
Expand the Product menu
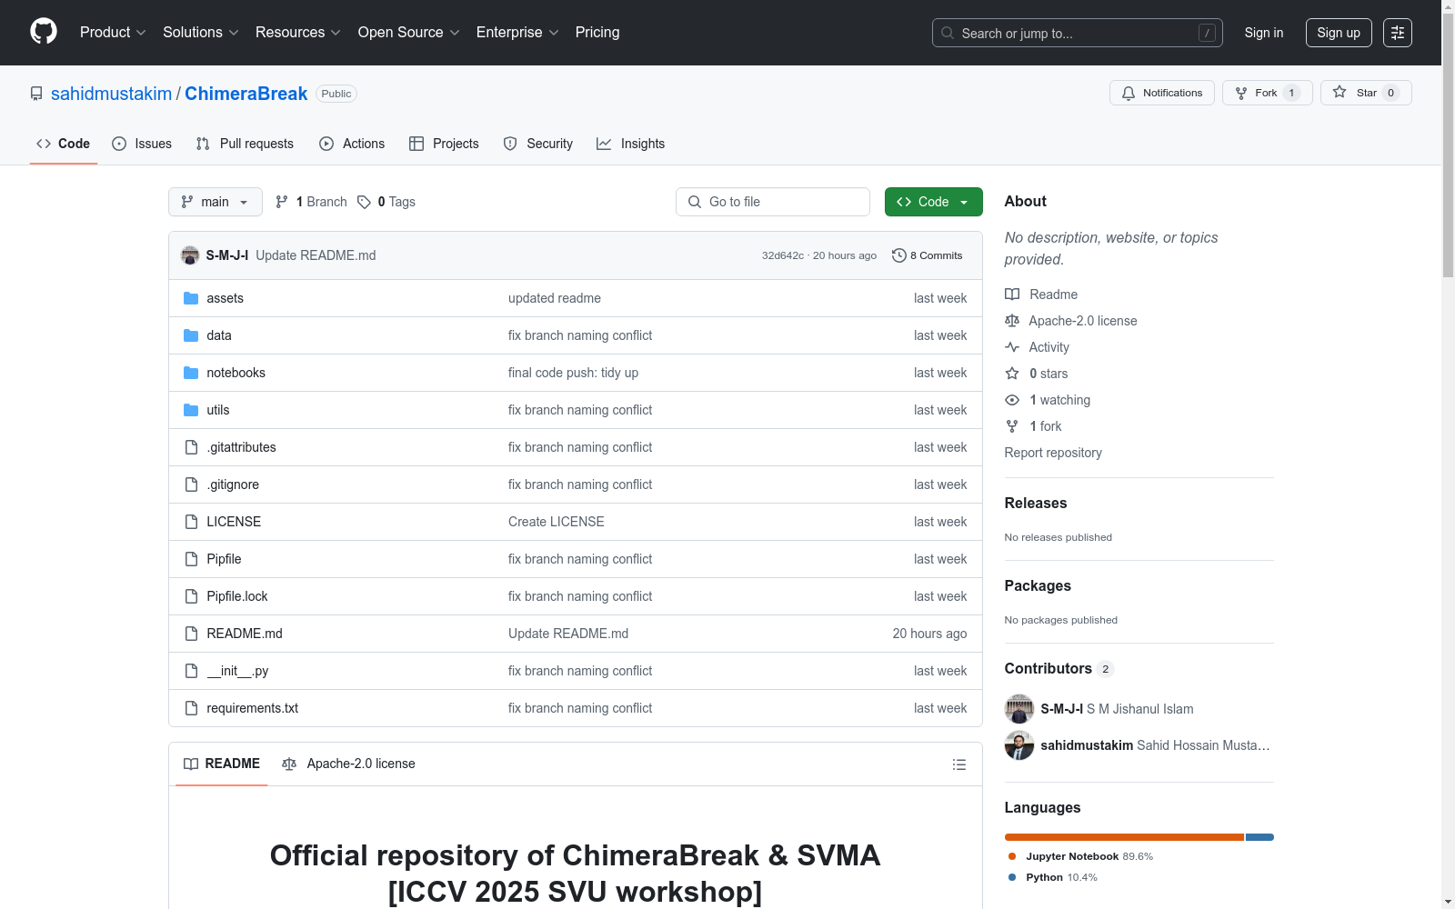(113, 33)
